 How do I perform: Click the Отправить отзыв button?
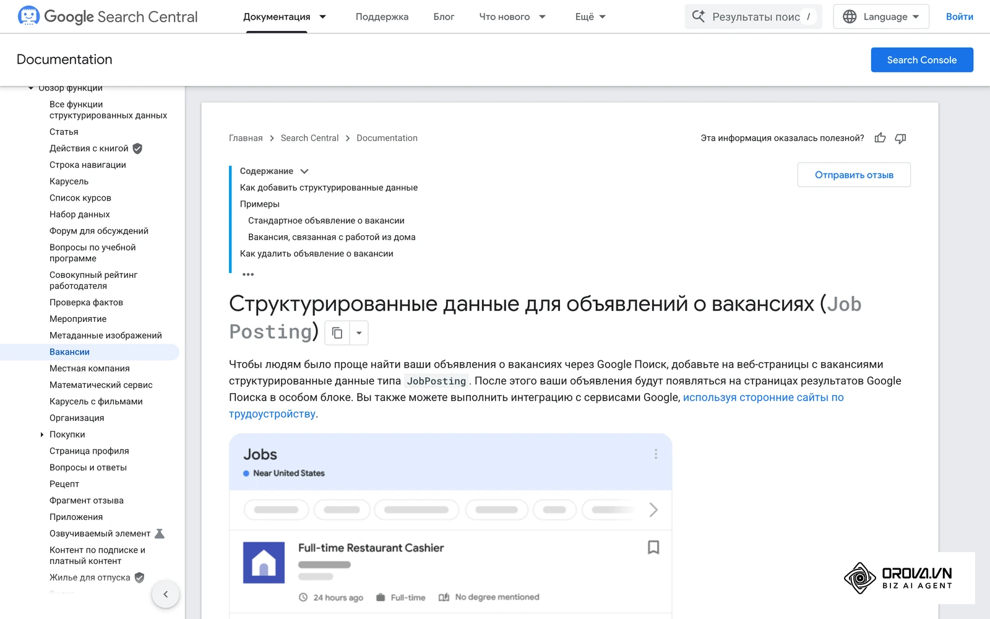pyautogui.click(x=854, y=175)
